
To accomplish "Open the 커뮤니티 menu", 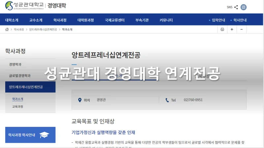I will pos(166,20).
